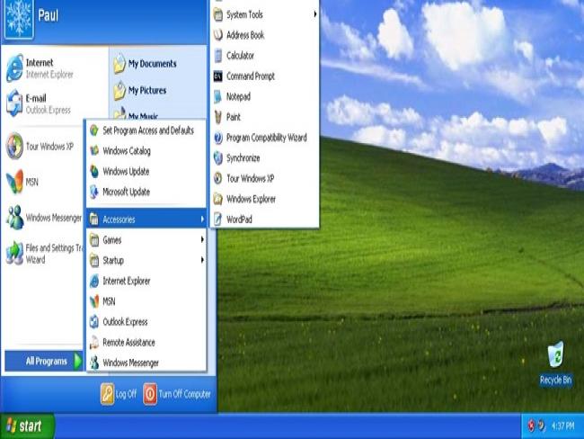The image size is (584, 439).
Task: Click Internet Explorer pinned shortcut
Action: [40, 67]
